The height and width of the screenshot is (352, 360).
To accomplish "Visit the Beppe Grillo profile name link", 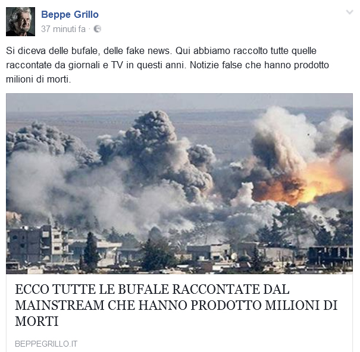I will point(70,14).
